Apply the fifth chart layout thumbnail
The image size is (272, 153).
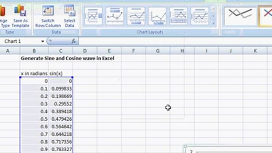tap(178, 16)
